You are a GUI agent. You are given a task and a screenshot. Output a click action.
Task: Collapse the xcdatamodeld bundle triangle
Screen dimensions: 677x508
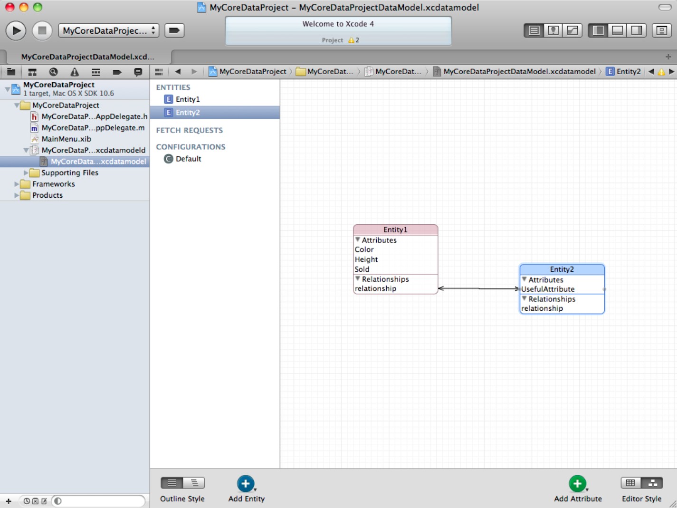pos(26,150)
